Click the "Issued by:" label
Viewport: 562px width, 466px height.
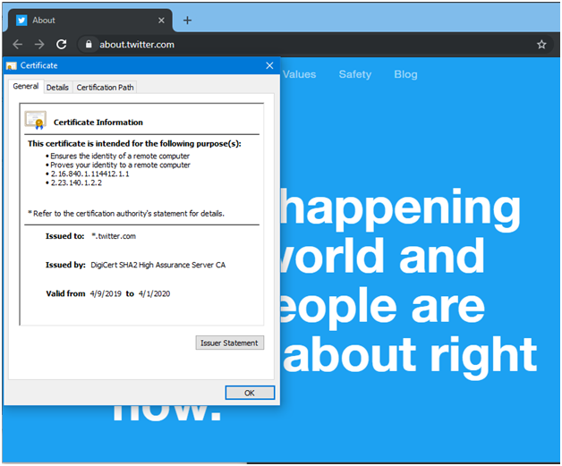pos(65,265)
